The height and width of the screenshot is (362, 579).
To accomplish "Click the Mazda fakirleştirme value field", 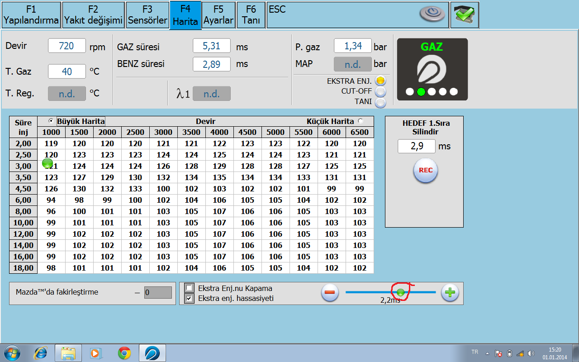I will pos(158,292).
